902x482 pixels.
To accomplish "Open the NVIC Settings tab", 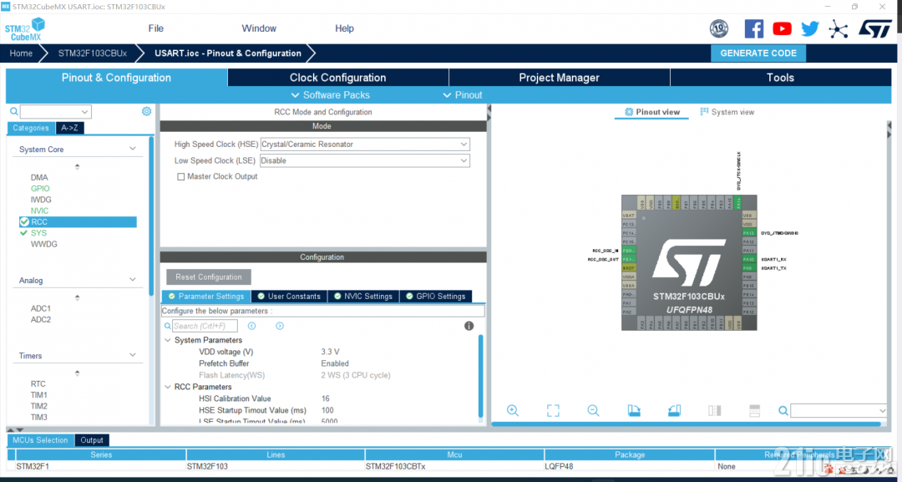I will (x=363, y=297).
